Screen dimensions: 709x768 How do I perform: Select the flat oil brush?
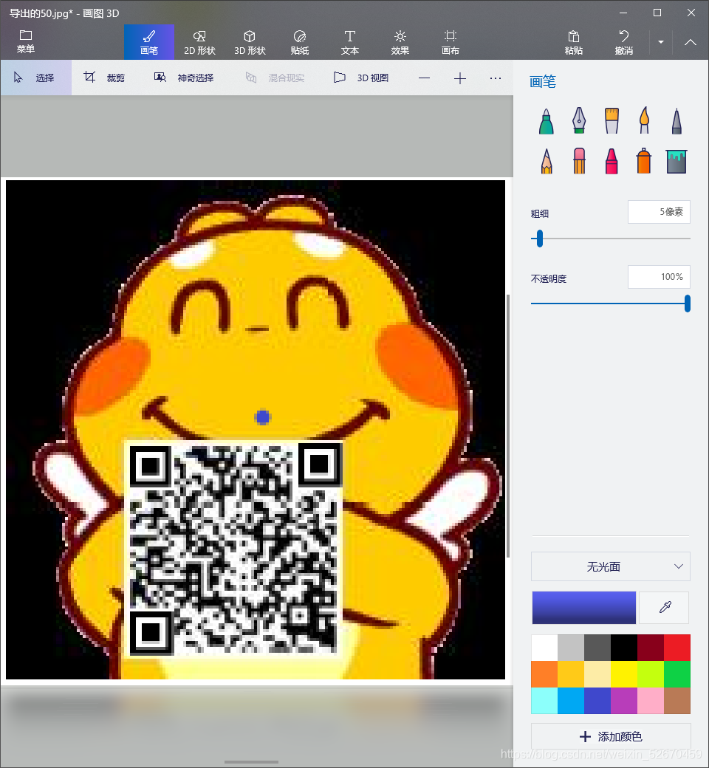click(612, 120)
